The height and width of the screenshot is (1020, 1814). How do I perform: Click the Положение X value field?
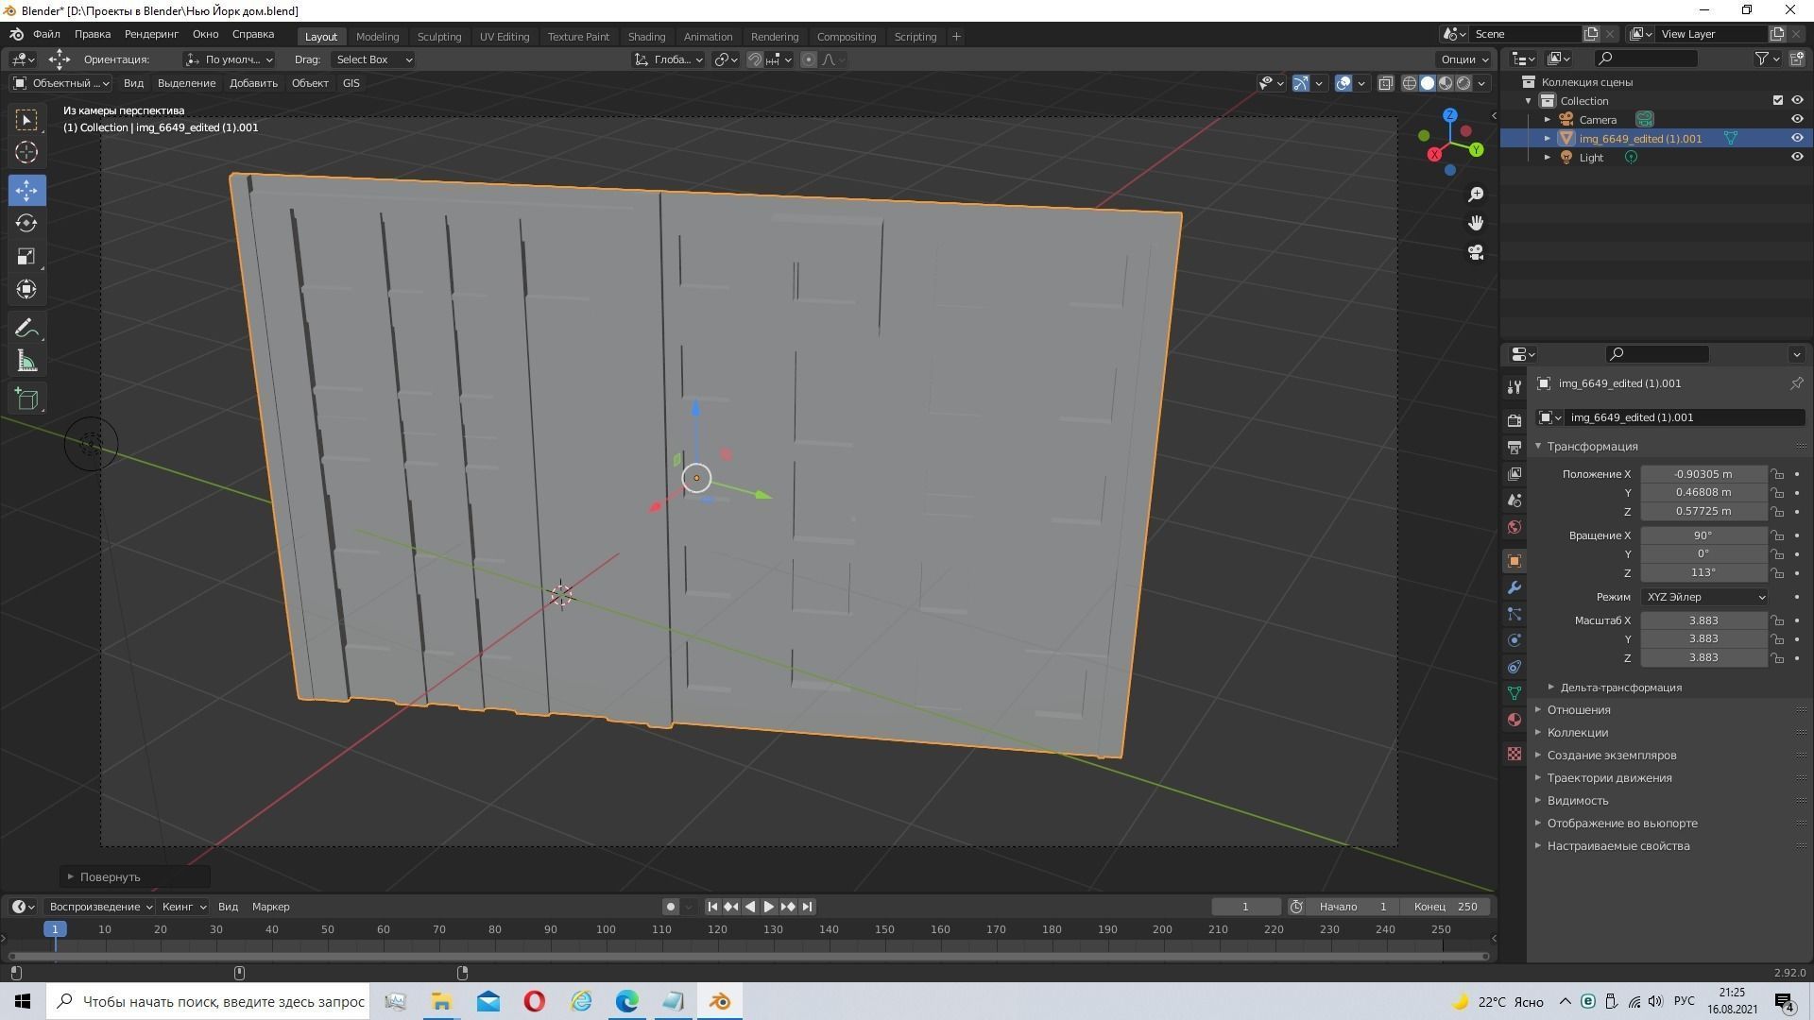(x=1703, y=474)
